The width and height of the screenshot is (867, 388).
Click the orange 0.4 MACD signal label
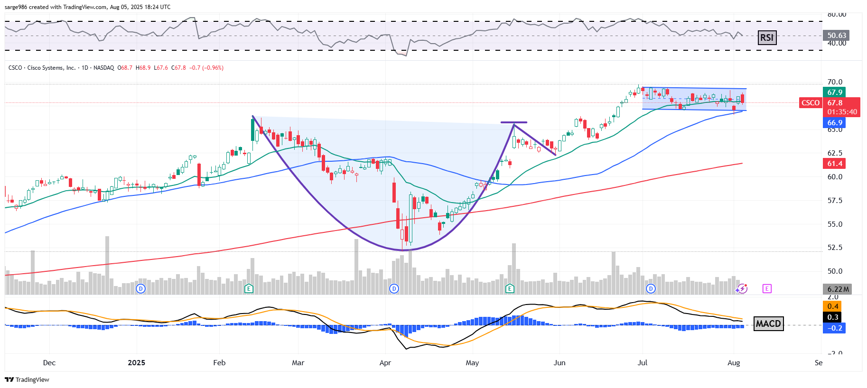pos(832,306)
